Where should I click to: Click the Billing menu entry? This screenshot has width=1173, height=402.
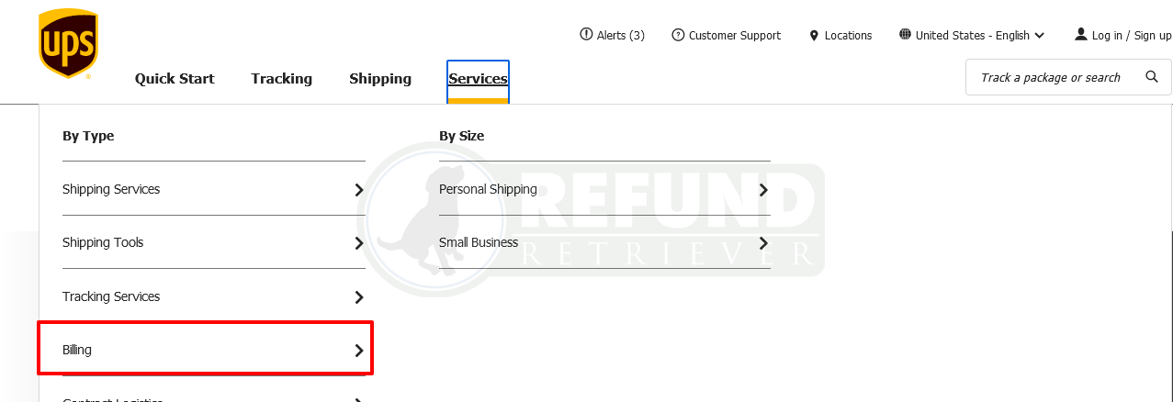click(205, 348)
